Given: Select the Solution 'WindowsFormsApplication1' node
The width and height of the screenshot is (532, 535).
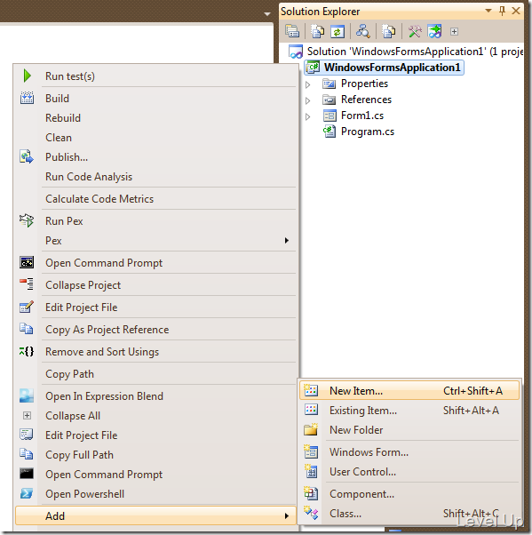Looking at the screenshot, I should pyautogui.click(x=415, y=52).
